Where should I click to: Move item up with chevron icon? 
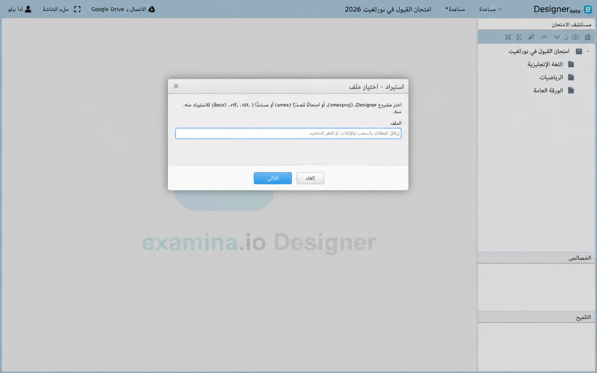[544, 37]
